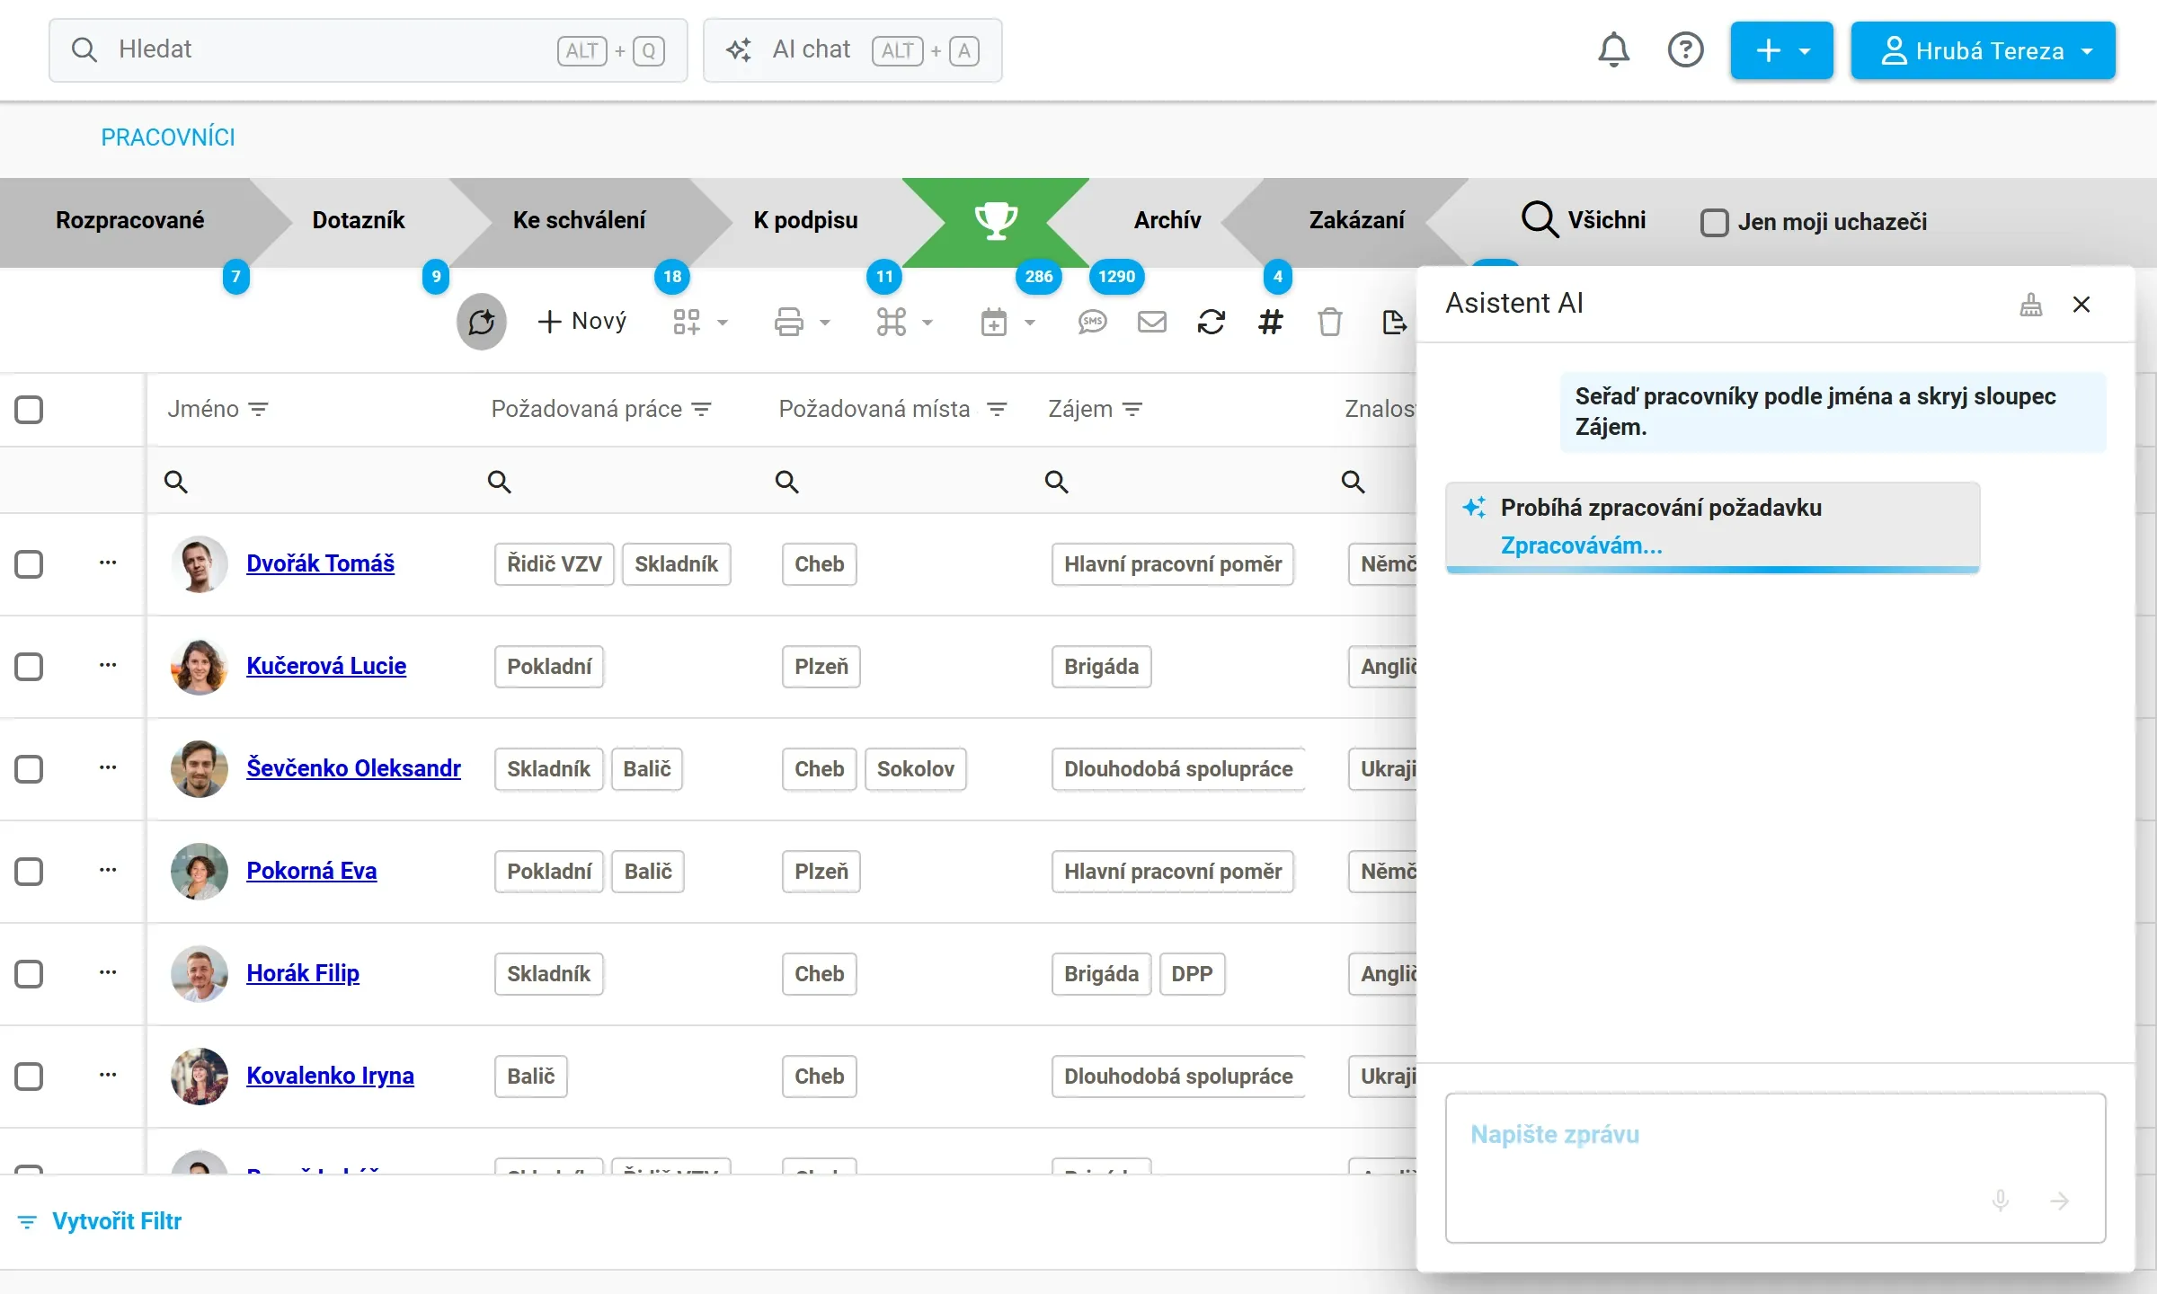Click the refresh arrows icon
The image size is (2157, 1294).
tap(1211, 322)
